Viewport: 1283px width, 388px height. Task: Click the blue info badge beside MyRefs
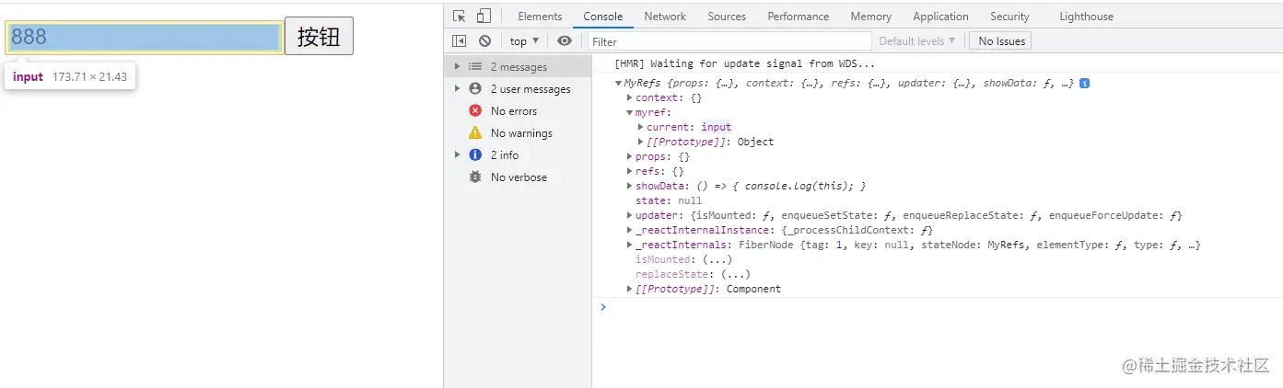point(1085,83)
